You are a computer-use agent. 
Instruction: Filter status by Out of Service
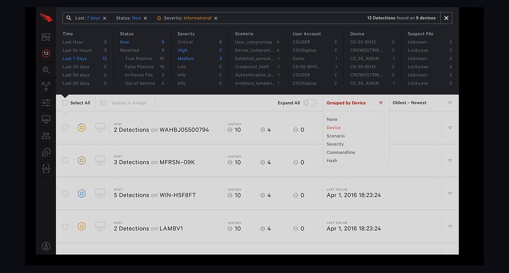click(140, 83)
